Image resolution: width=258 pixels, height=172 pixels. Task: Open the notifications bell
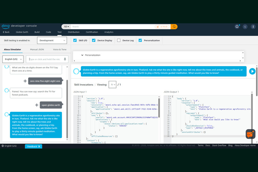pyautogui.click(x=237, y=27)
